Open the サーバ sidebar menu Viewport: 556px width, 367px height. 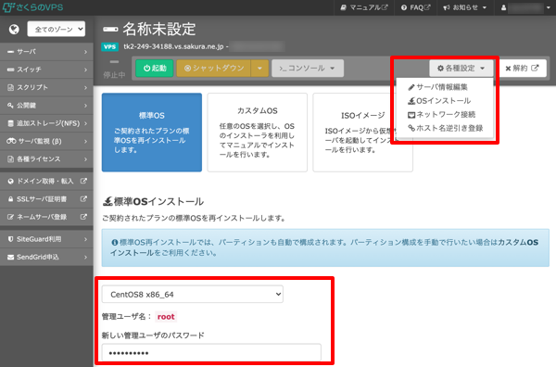pos(46,52)
